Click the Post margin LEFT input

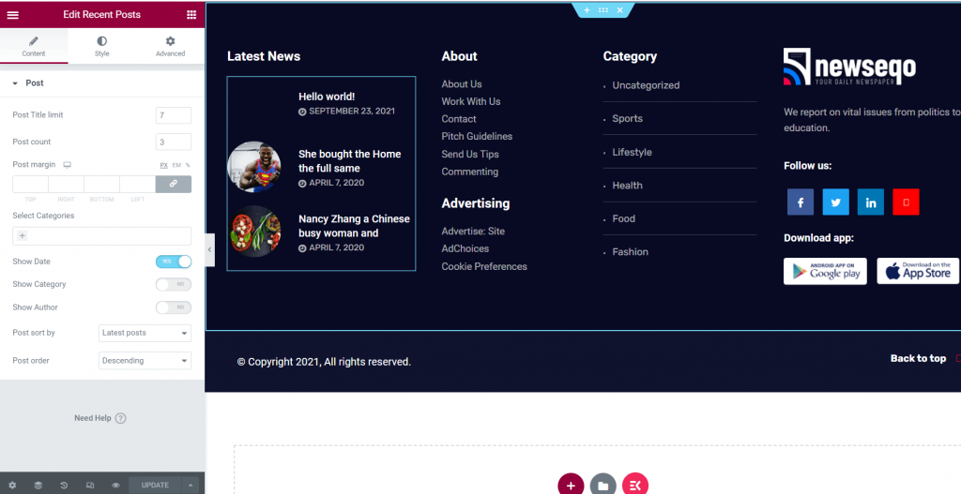pyautogui.click(x=137, y=185)
